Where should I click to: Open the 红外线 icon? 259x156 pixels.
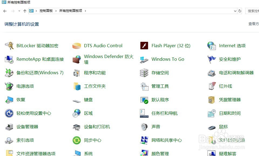point(212,86)
